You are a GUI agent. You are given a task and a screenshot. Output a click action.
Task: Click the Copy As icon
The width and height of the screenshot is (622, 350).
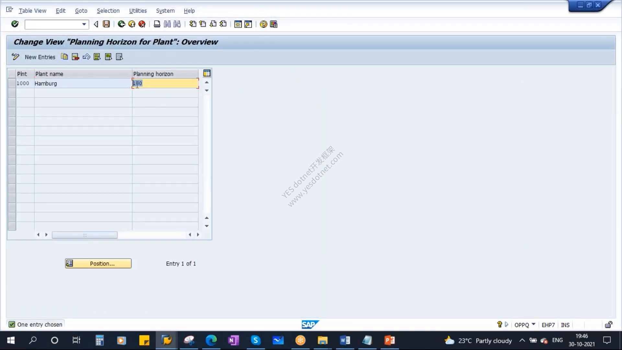(x=64, y=57)
